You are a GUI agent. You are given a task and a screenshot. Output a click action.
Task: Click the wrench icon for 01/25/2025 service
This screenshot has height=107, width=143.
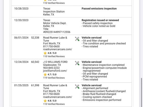pyautogui.click(x=77, y=87)
